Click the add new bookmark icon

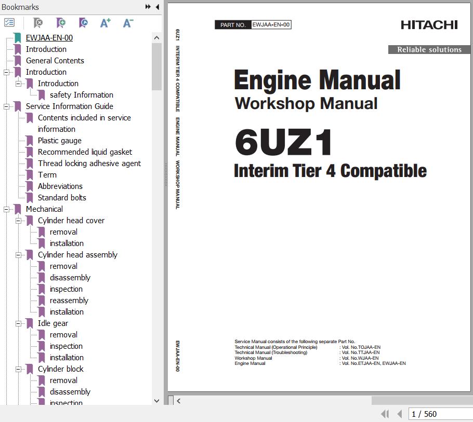[x=61, y=23]
